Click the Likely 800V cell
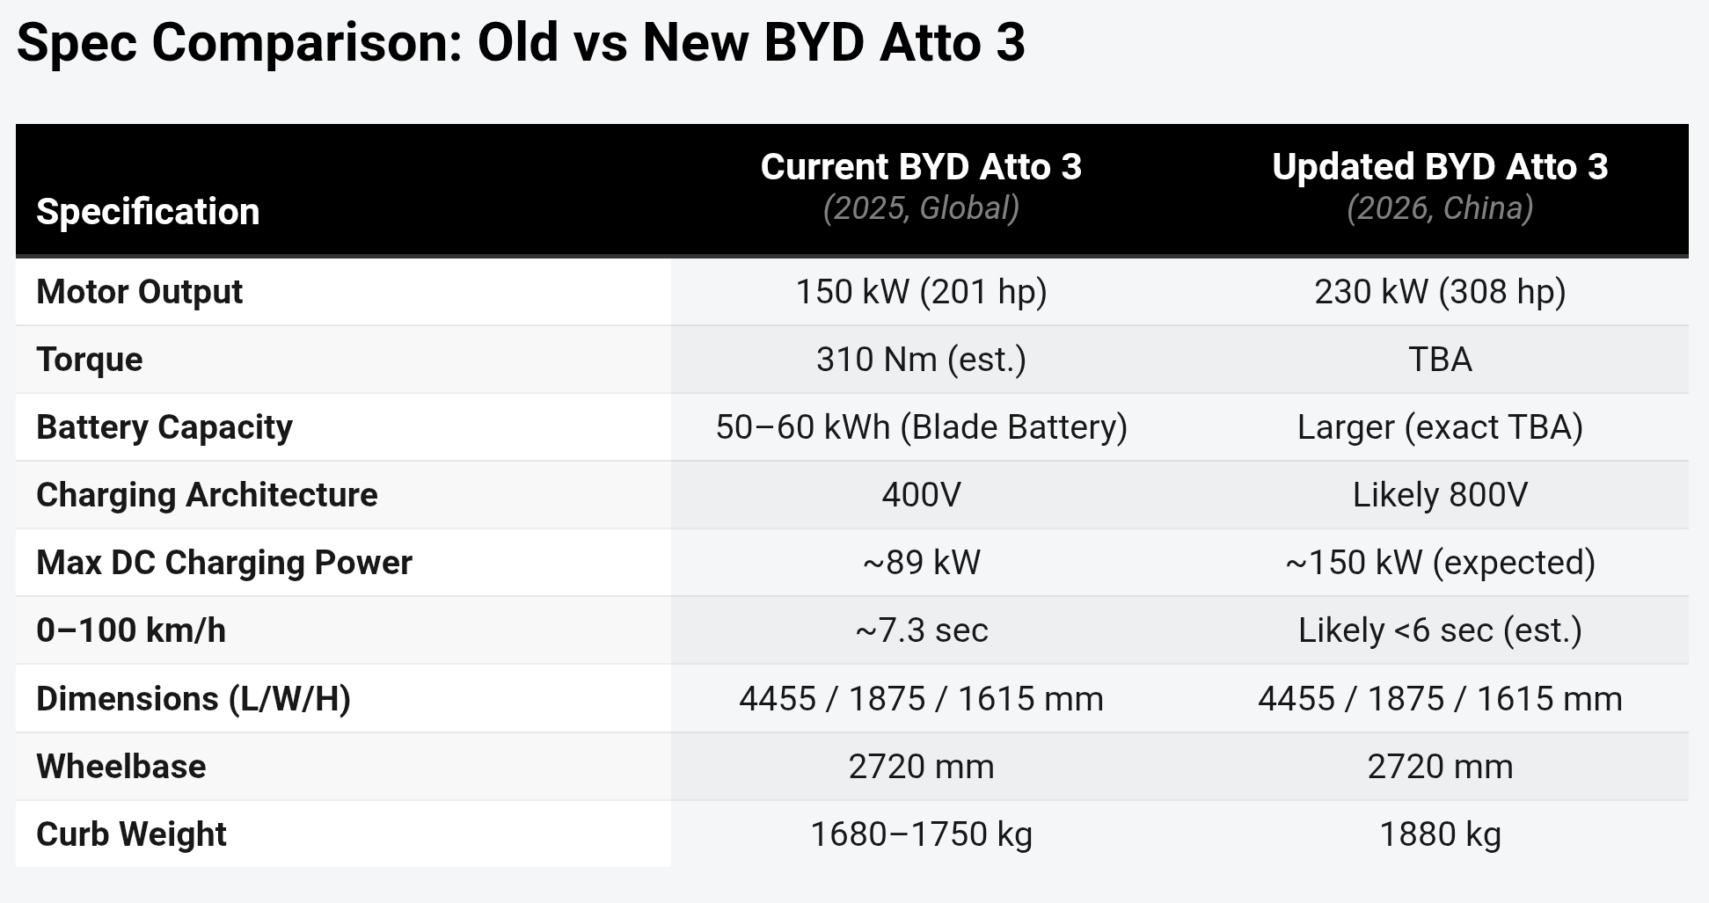This screenshot has height=903, width=1709. tap(1440, 495)
